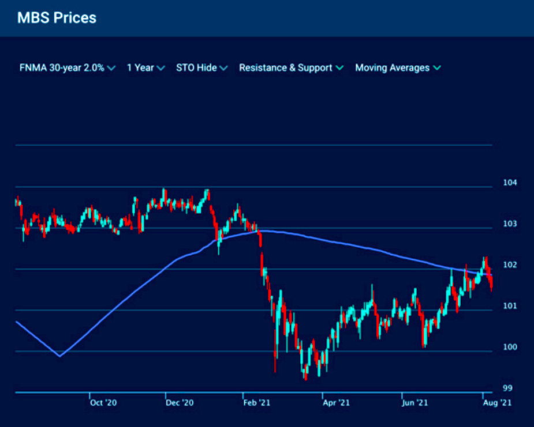The width and height of the screenshot is (534, 427).
Task: Click the MBS Prices panel title
Action: 57,18
